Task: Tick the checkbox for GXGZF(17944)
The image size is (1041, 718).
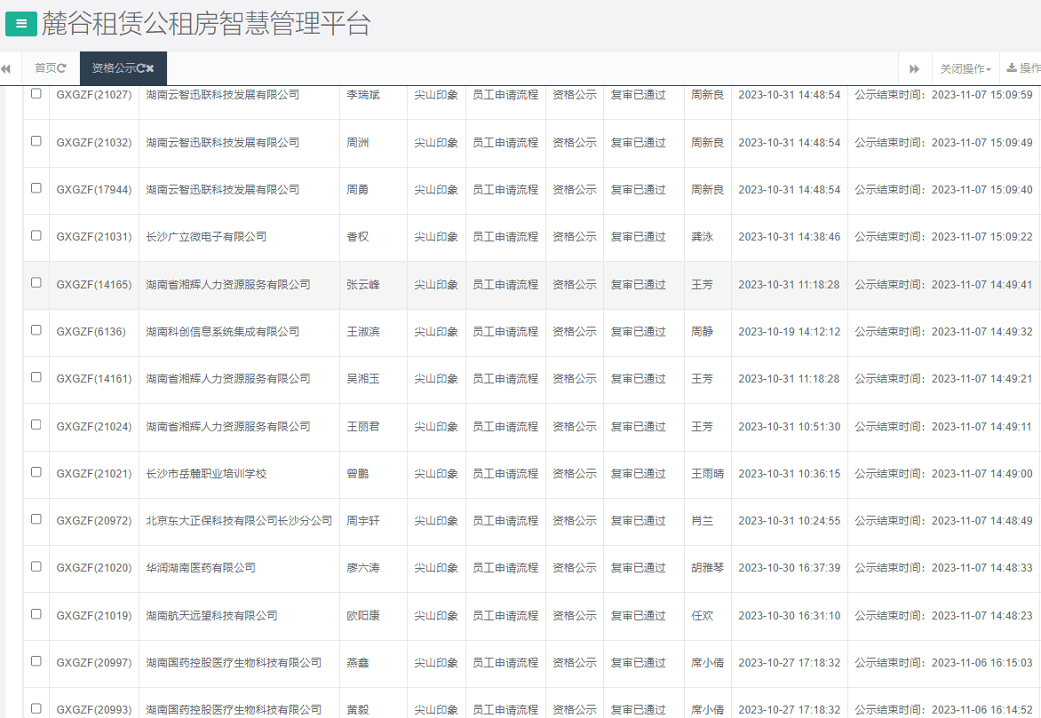Action: [36, 188]
